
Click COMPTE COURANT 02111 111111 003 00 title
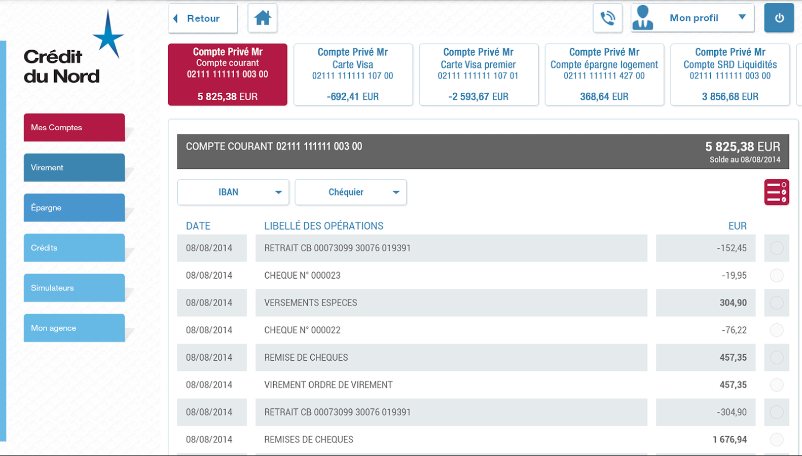point(274,146)
